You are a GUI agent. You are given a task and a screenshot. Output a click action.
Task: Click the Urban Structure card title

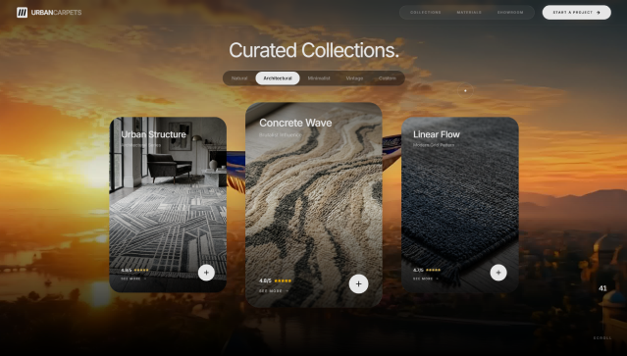(153, 134)
